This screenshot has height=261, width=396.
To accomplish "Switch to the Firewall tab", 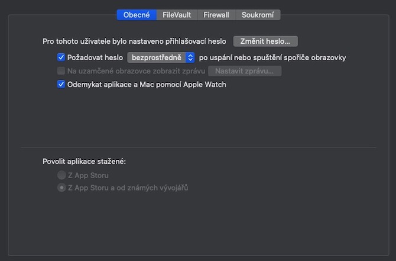I will (x=216, y=15).
